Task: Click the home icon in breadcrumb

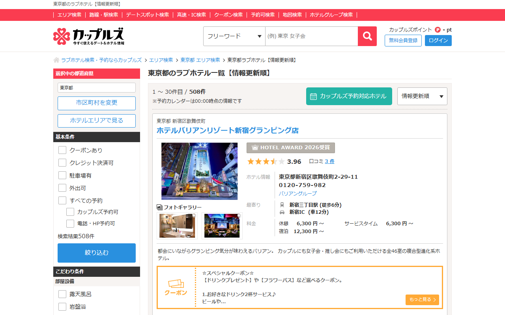Action: pyautogui.click(x=56, y=60)
